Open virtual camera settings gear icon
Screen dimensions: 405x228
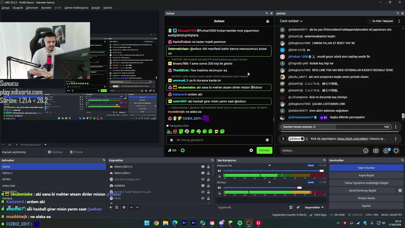pyautogui.click(x=400, y=191)
